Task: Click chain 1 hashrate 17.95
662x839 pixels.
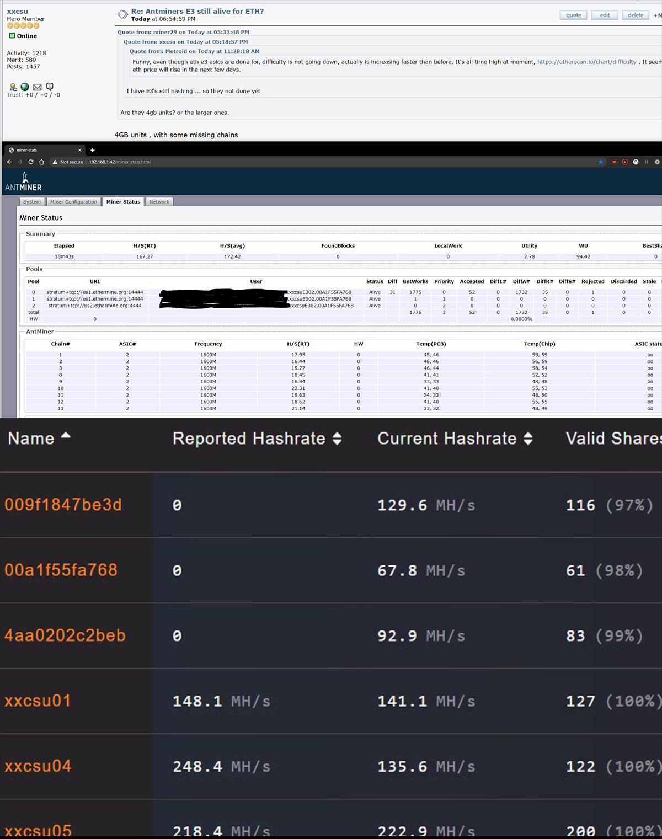Action: point(298,355)
